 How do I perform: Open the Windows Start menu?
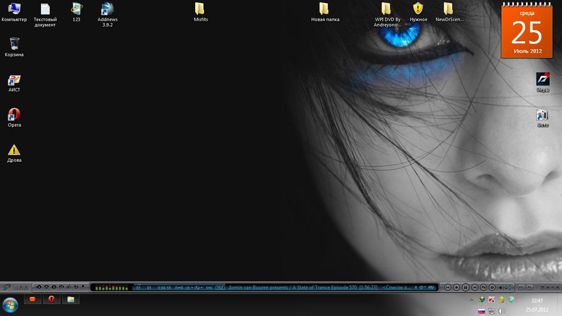click(10, 305)
